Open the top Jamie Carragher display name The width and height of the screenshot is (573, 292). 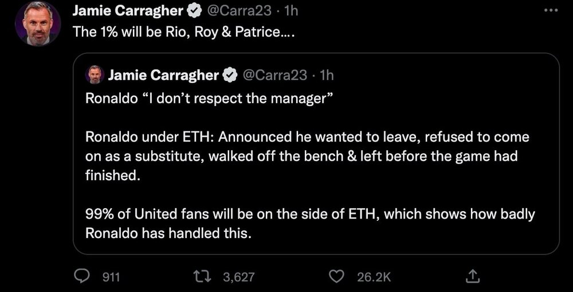127,10
